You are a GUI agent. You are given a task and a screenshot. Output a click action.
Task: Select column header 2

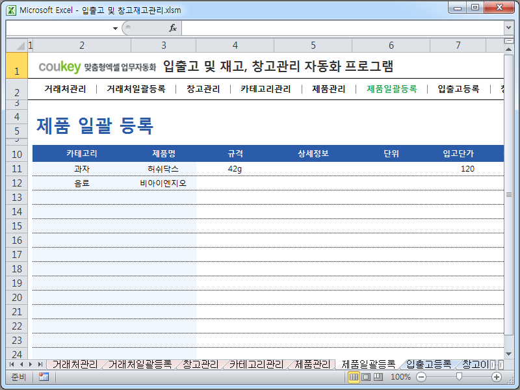coord(82,45)
